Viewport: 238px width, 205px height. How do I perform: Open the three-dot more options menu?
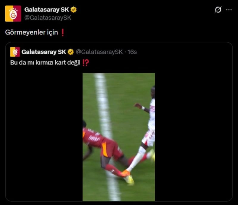[229, 10]
